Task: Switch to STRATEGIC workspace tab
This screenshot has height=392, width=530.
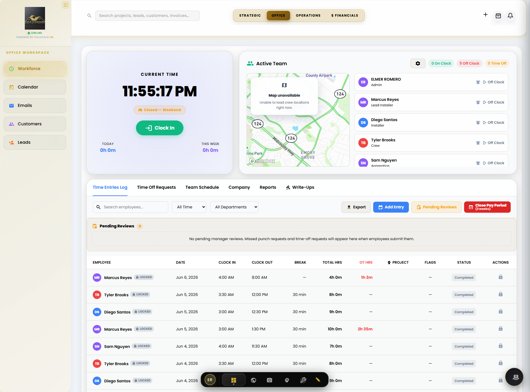Action: pos(250,15)
